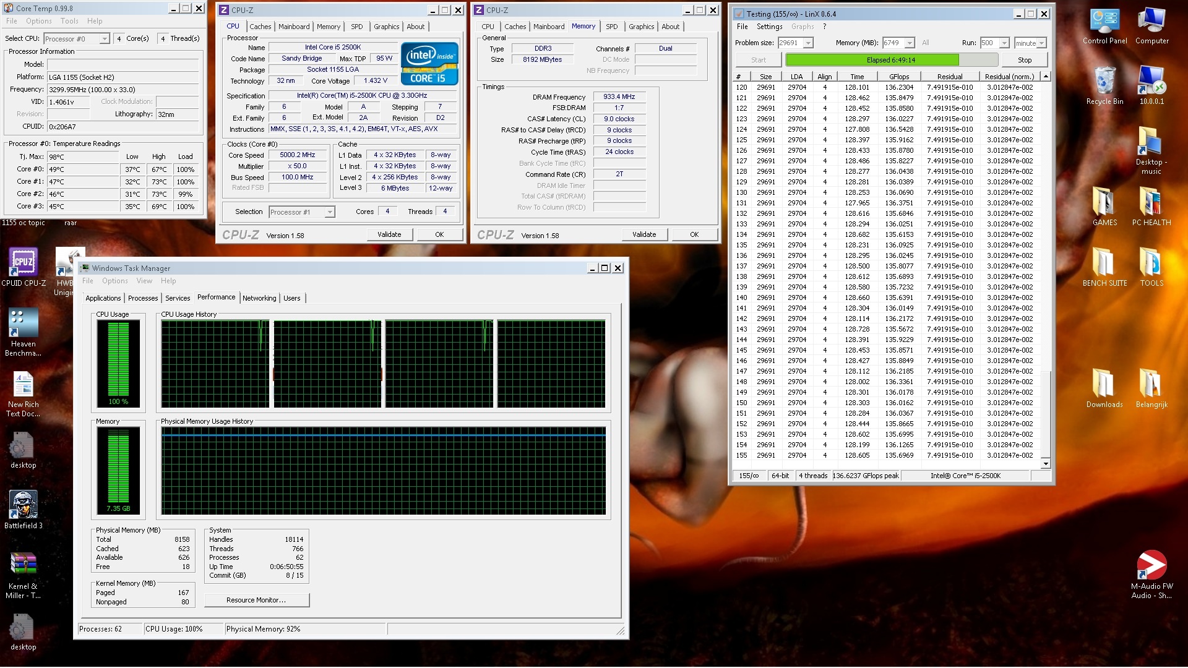Click CPU-Z title icon in Memory window
The width and height of the screenshot is (1188, 668).
coord(479,10)
